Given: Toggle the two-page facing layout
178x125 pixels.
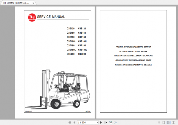Looking at the screenshot, I should pyautogui.click(x=169, y=122).
